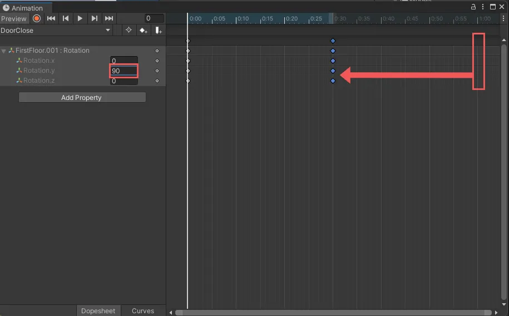Click the filter by selection icon
The height and width of the screenshot is (316, 509).
pyautogui.click(x=129, y=31)
